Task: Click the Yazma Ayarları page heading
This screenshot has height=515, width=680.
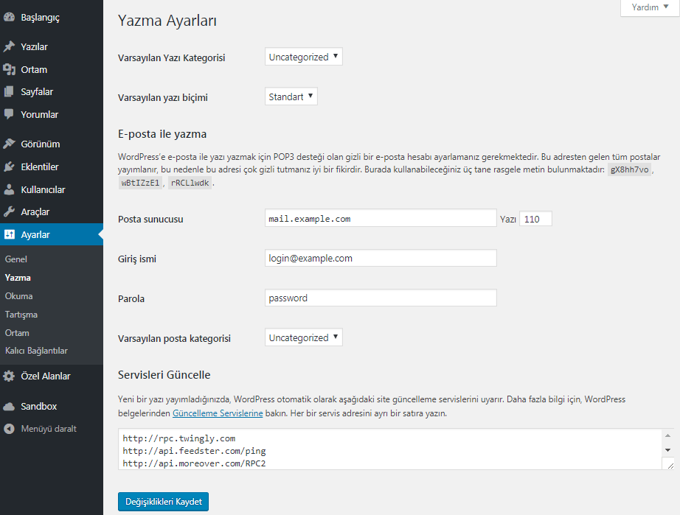Action: 167,21
